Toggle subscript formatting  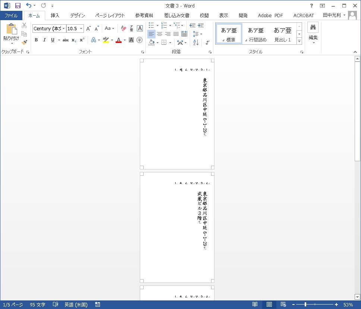coord(74,40)
